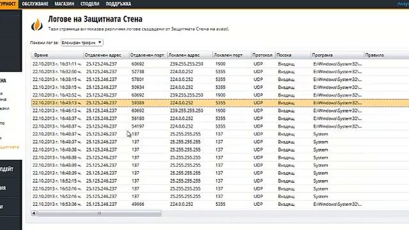The height and width of the screenshot is (230, 409).
Task: Open the ОБСЛУЖВАНЕ top tab
Action: (35, 4)
